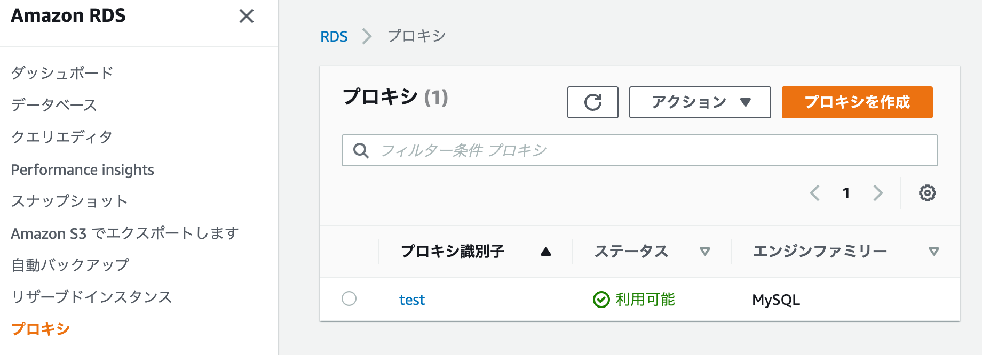Open スナップショット from the sidebar
Viewport: 982px width, 355px height.
pos(68,201)
